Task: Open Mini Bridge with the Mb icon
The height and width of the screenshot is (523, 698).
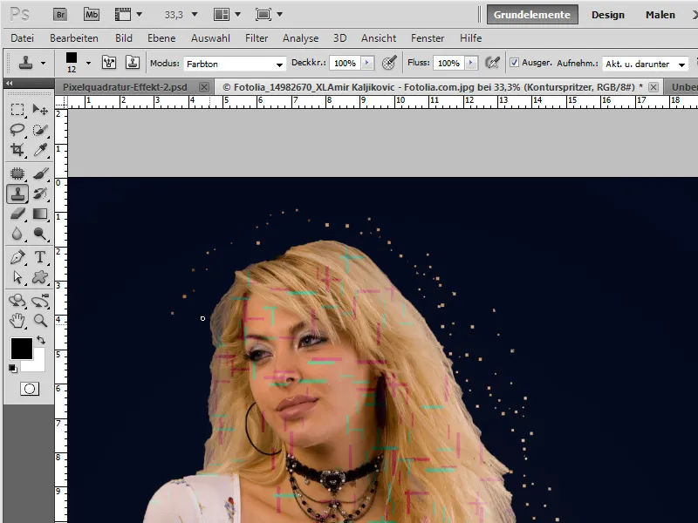Action: click(x=92, y=14)
